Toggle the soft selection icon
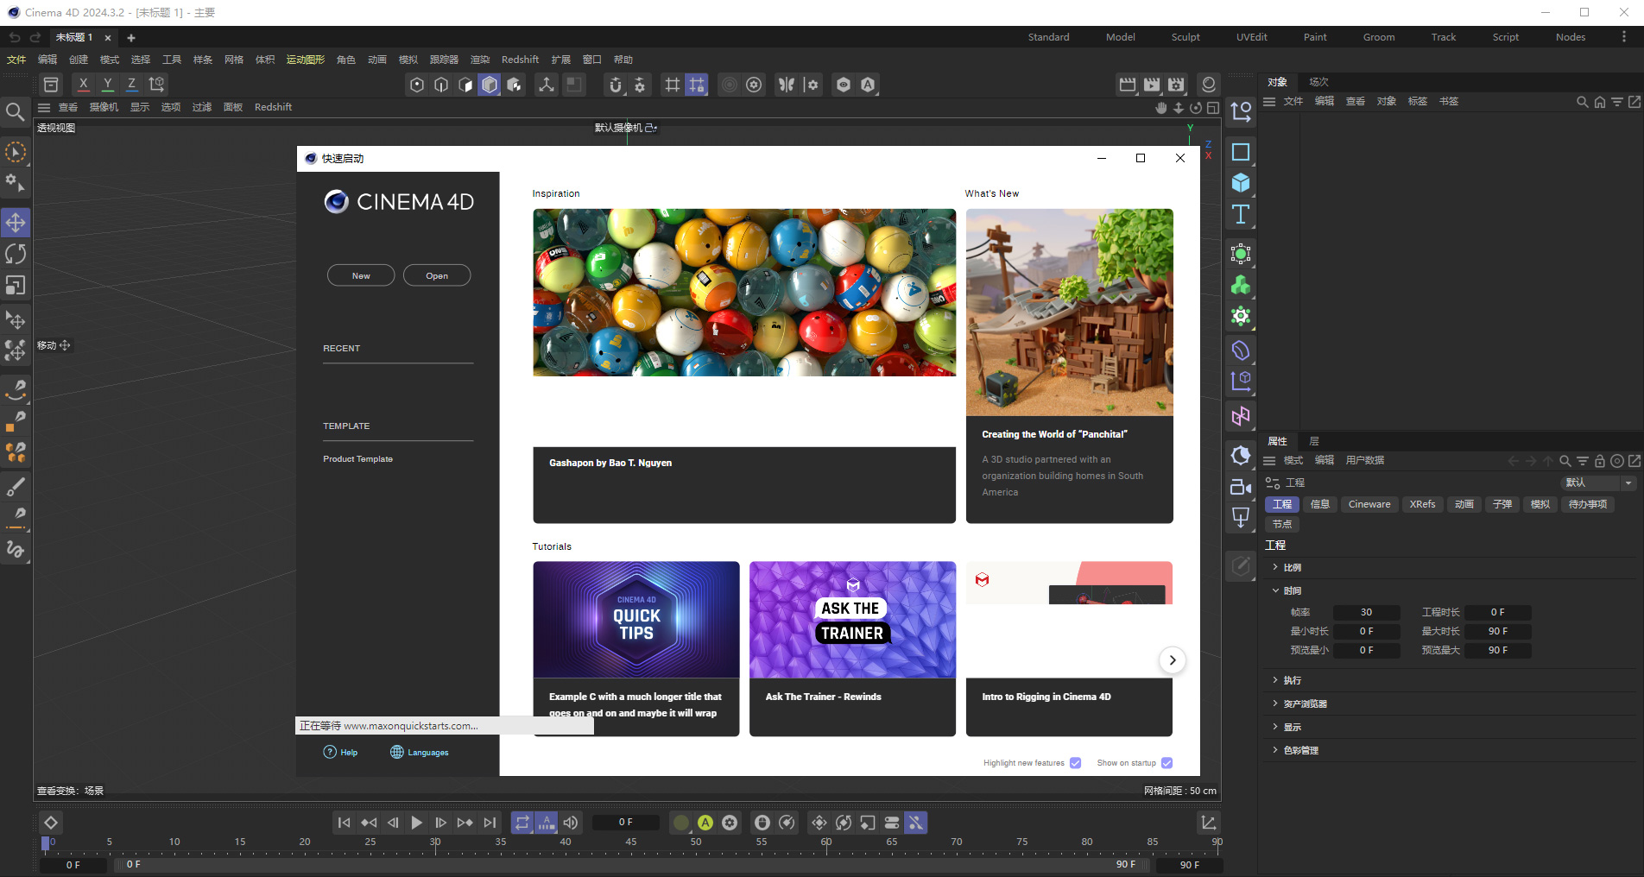This screenshot has height=877, width=1644. pos(730,84)
